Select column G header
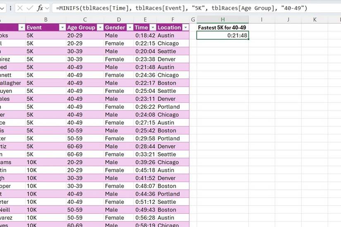This screenshot has height=227, width=341. (x=193, y=19)
